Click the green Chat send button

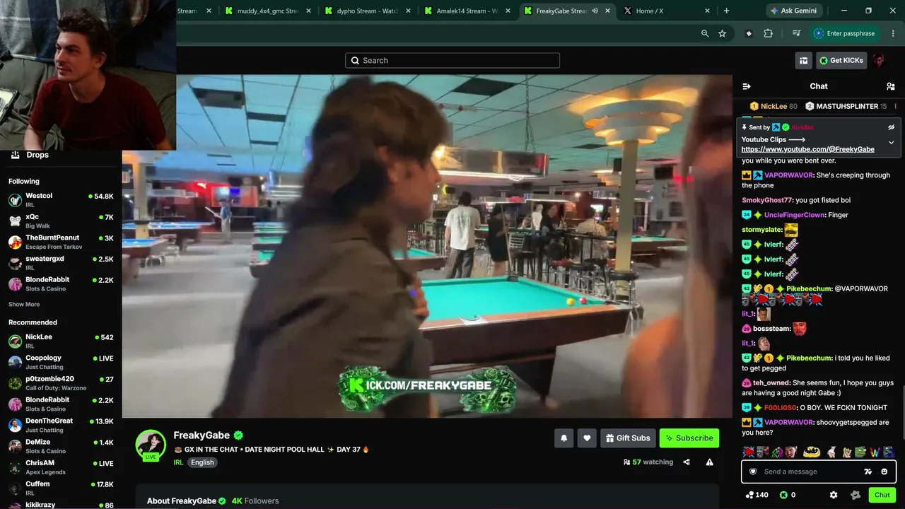pyautogui.click(x=882, y=495)
